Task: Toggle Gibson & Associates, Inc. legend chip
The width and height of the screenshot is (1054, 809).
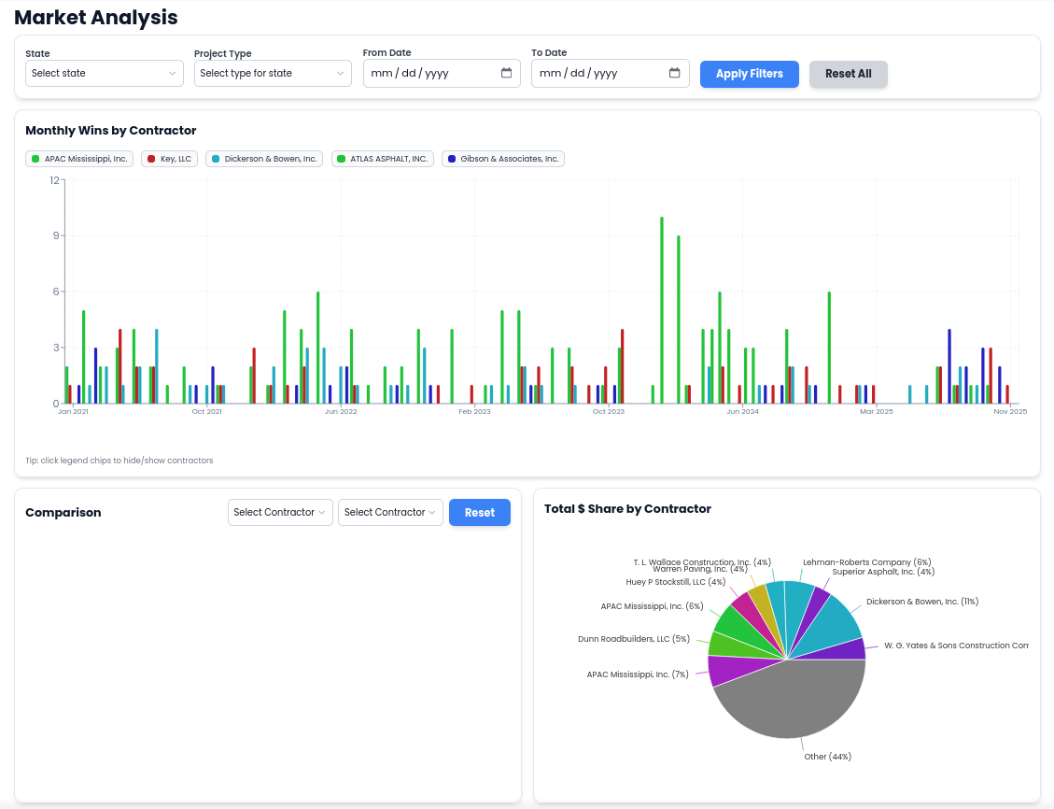Action: pos(503,159)
